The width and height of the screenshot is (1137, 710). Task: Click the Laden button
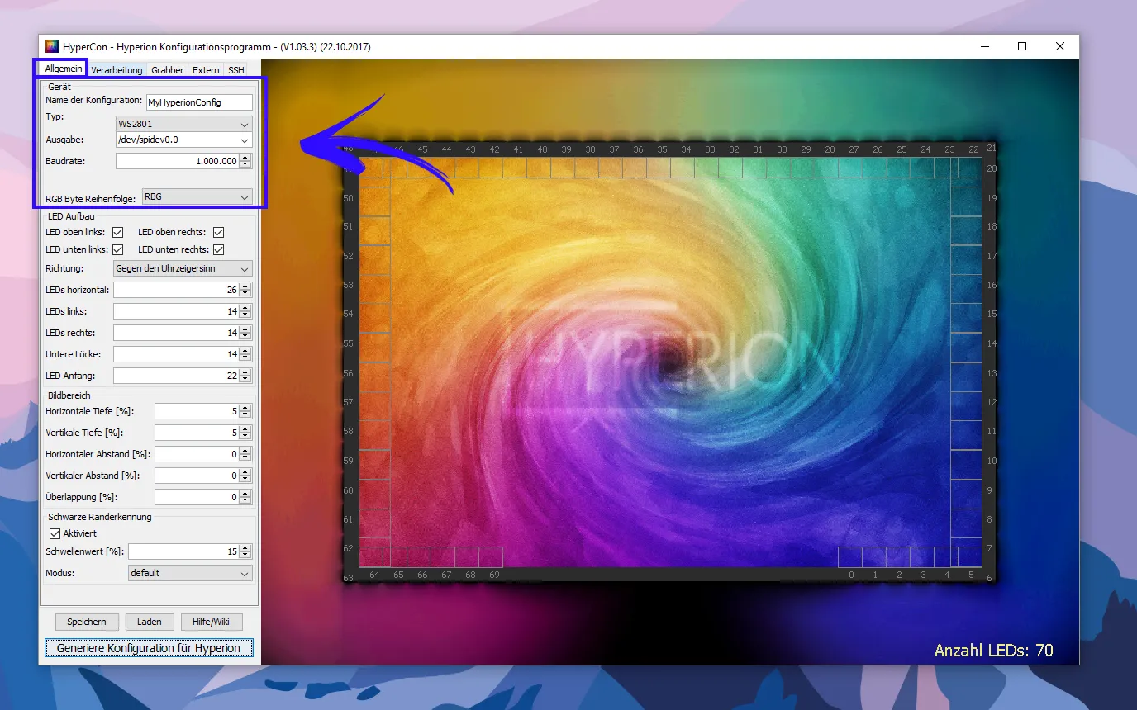150,622
